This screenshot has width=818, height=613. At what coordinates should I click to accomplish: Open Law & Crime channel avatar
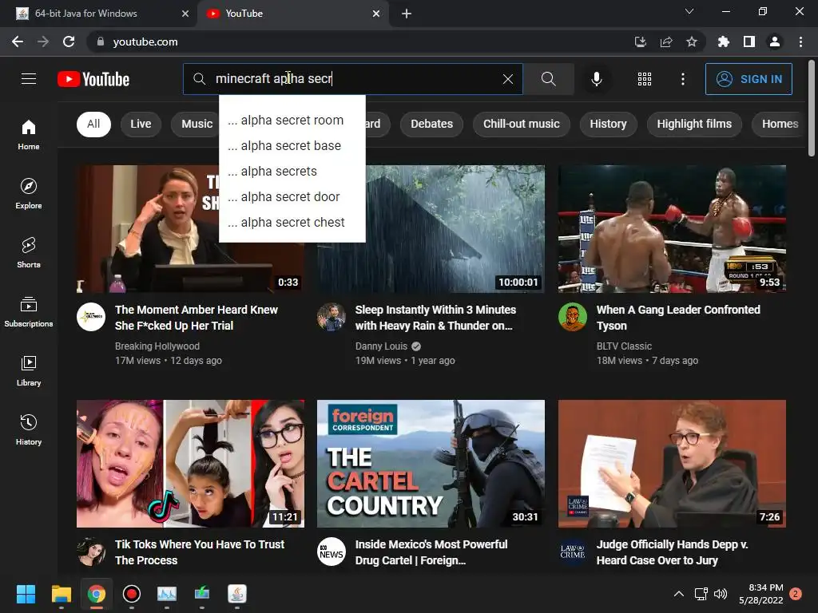click(572, 552)
